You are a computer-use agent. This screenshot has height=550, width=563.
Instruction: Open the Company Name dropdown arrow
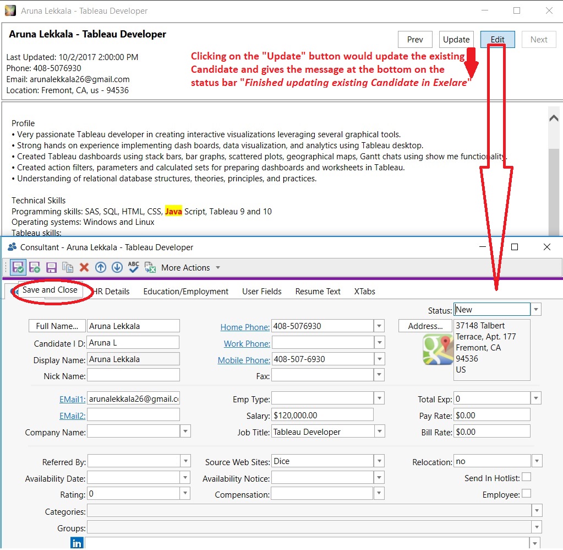click(x=185, y=431)
